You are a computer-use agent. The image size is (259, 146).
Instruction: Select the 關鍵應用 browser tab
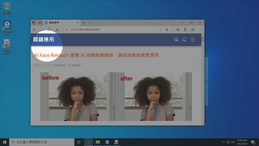[x=60, y=22]
